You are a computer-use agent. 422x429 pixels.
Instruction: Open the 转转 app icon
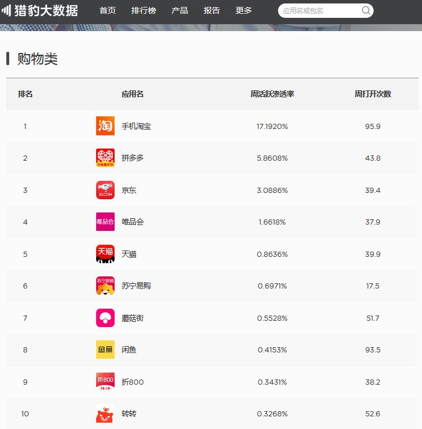[105, 413]
